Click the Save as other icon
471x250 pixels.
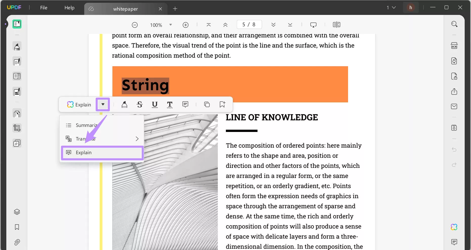coord(454,128)
